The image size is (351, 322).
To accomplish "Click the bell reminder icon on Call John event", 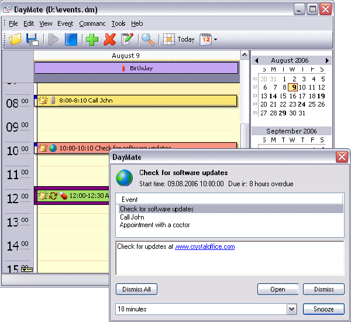I will pyautogui.click(x=43, y=100).
